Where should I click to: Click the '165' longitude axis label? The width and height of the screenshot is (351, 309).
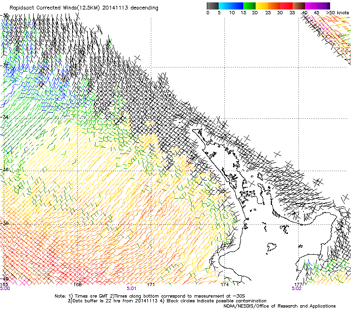4,284
